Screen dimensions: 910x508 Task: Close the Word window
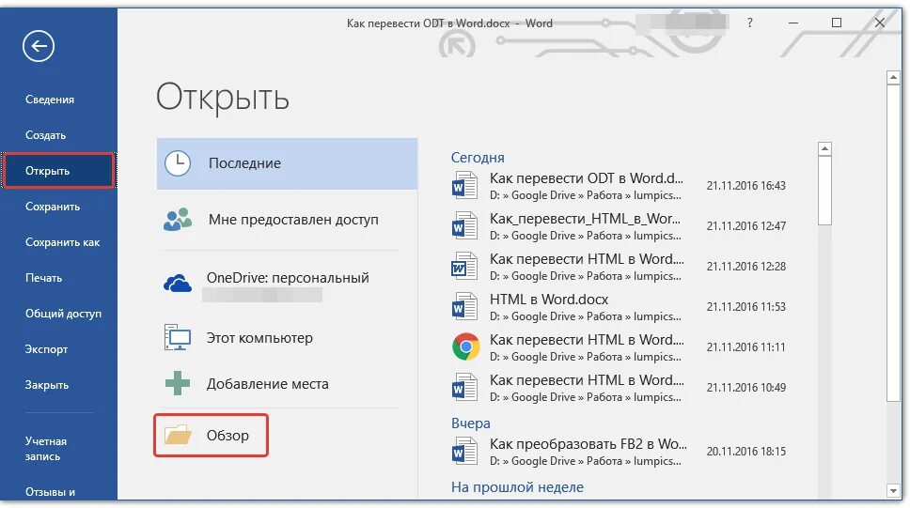tap(880, 23)
